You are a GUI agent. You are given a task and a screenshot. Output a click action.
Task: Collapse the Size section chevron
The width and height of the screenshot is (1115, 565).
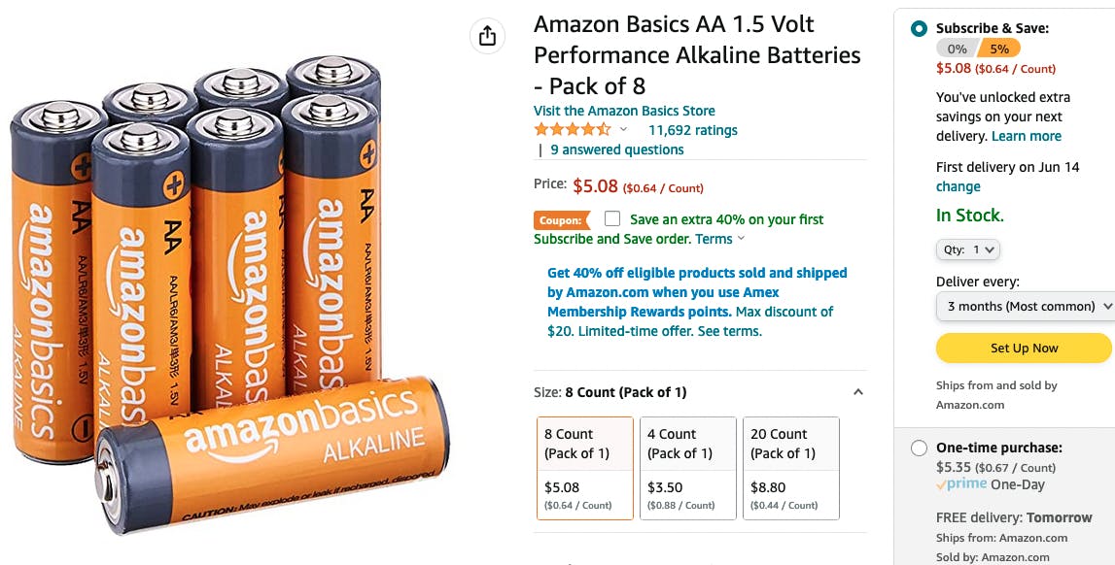[857, 392]
